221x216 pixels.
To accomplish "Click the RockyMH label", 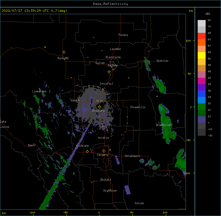I will tap(63, 58).
